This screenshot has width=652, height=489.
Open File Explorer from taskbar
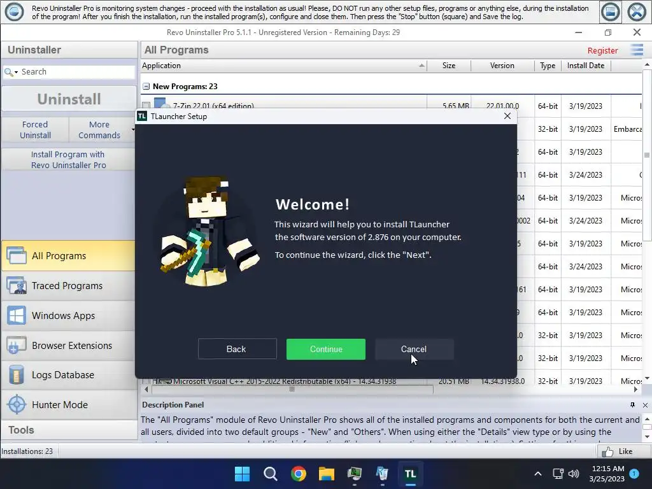coord(327,474)
